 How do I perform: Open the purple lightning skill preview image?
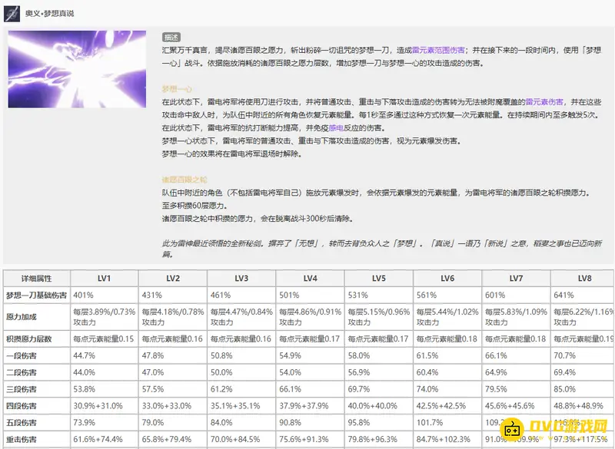(81, 70)
